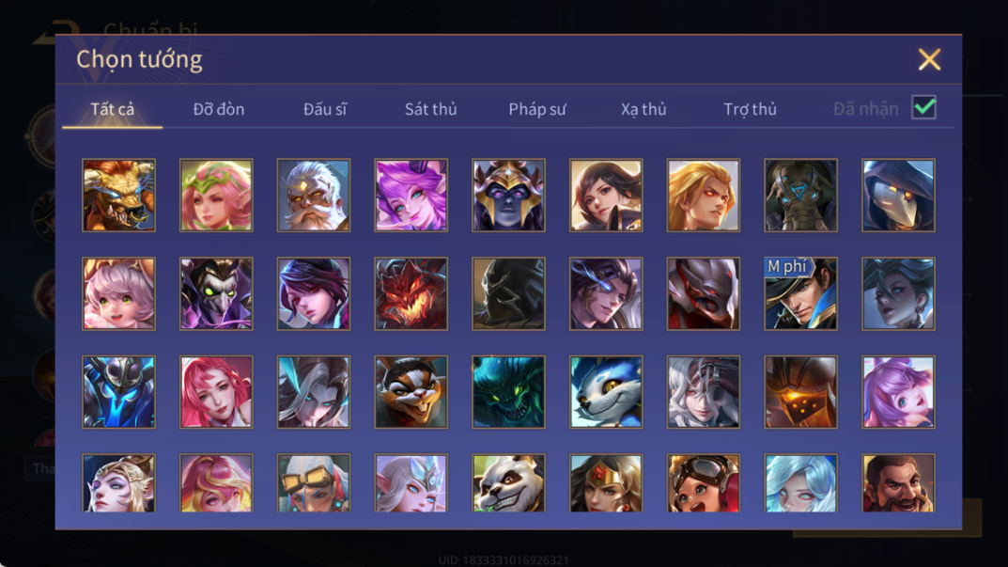
Task: Choose the Wonder Woman hero portrait
Action: [x=606, y=483]
